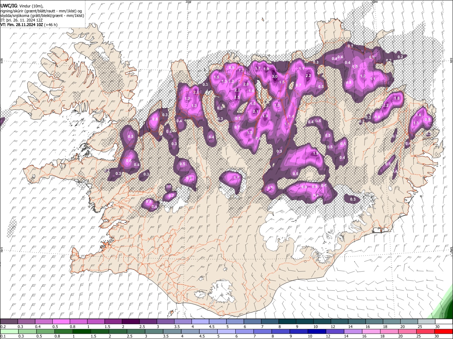Click the '20W' longitude label at the map's edge
453x339 pixels.
(188, 2)
